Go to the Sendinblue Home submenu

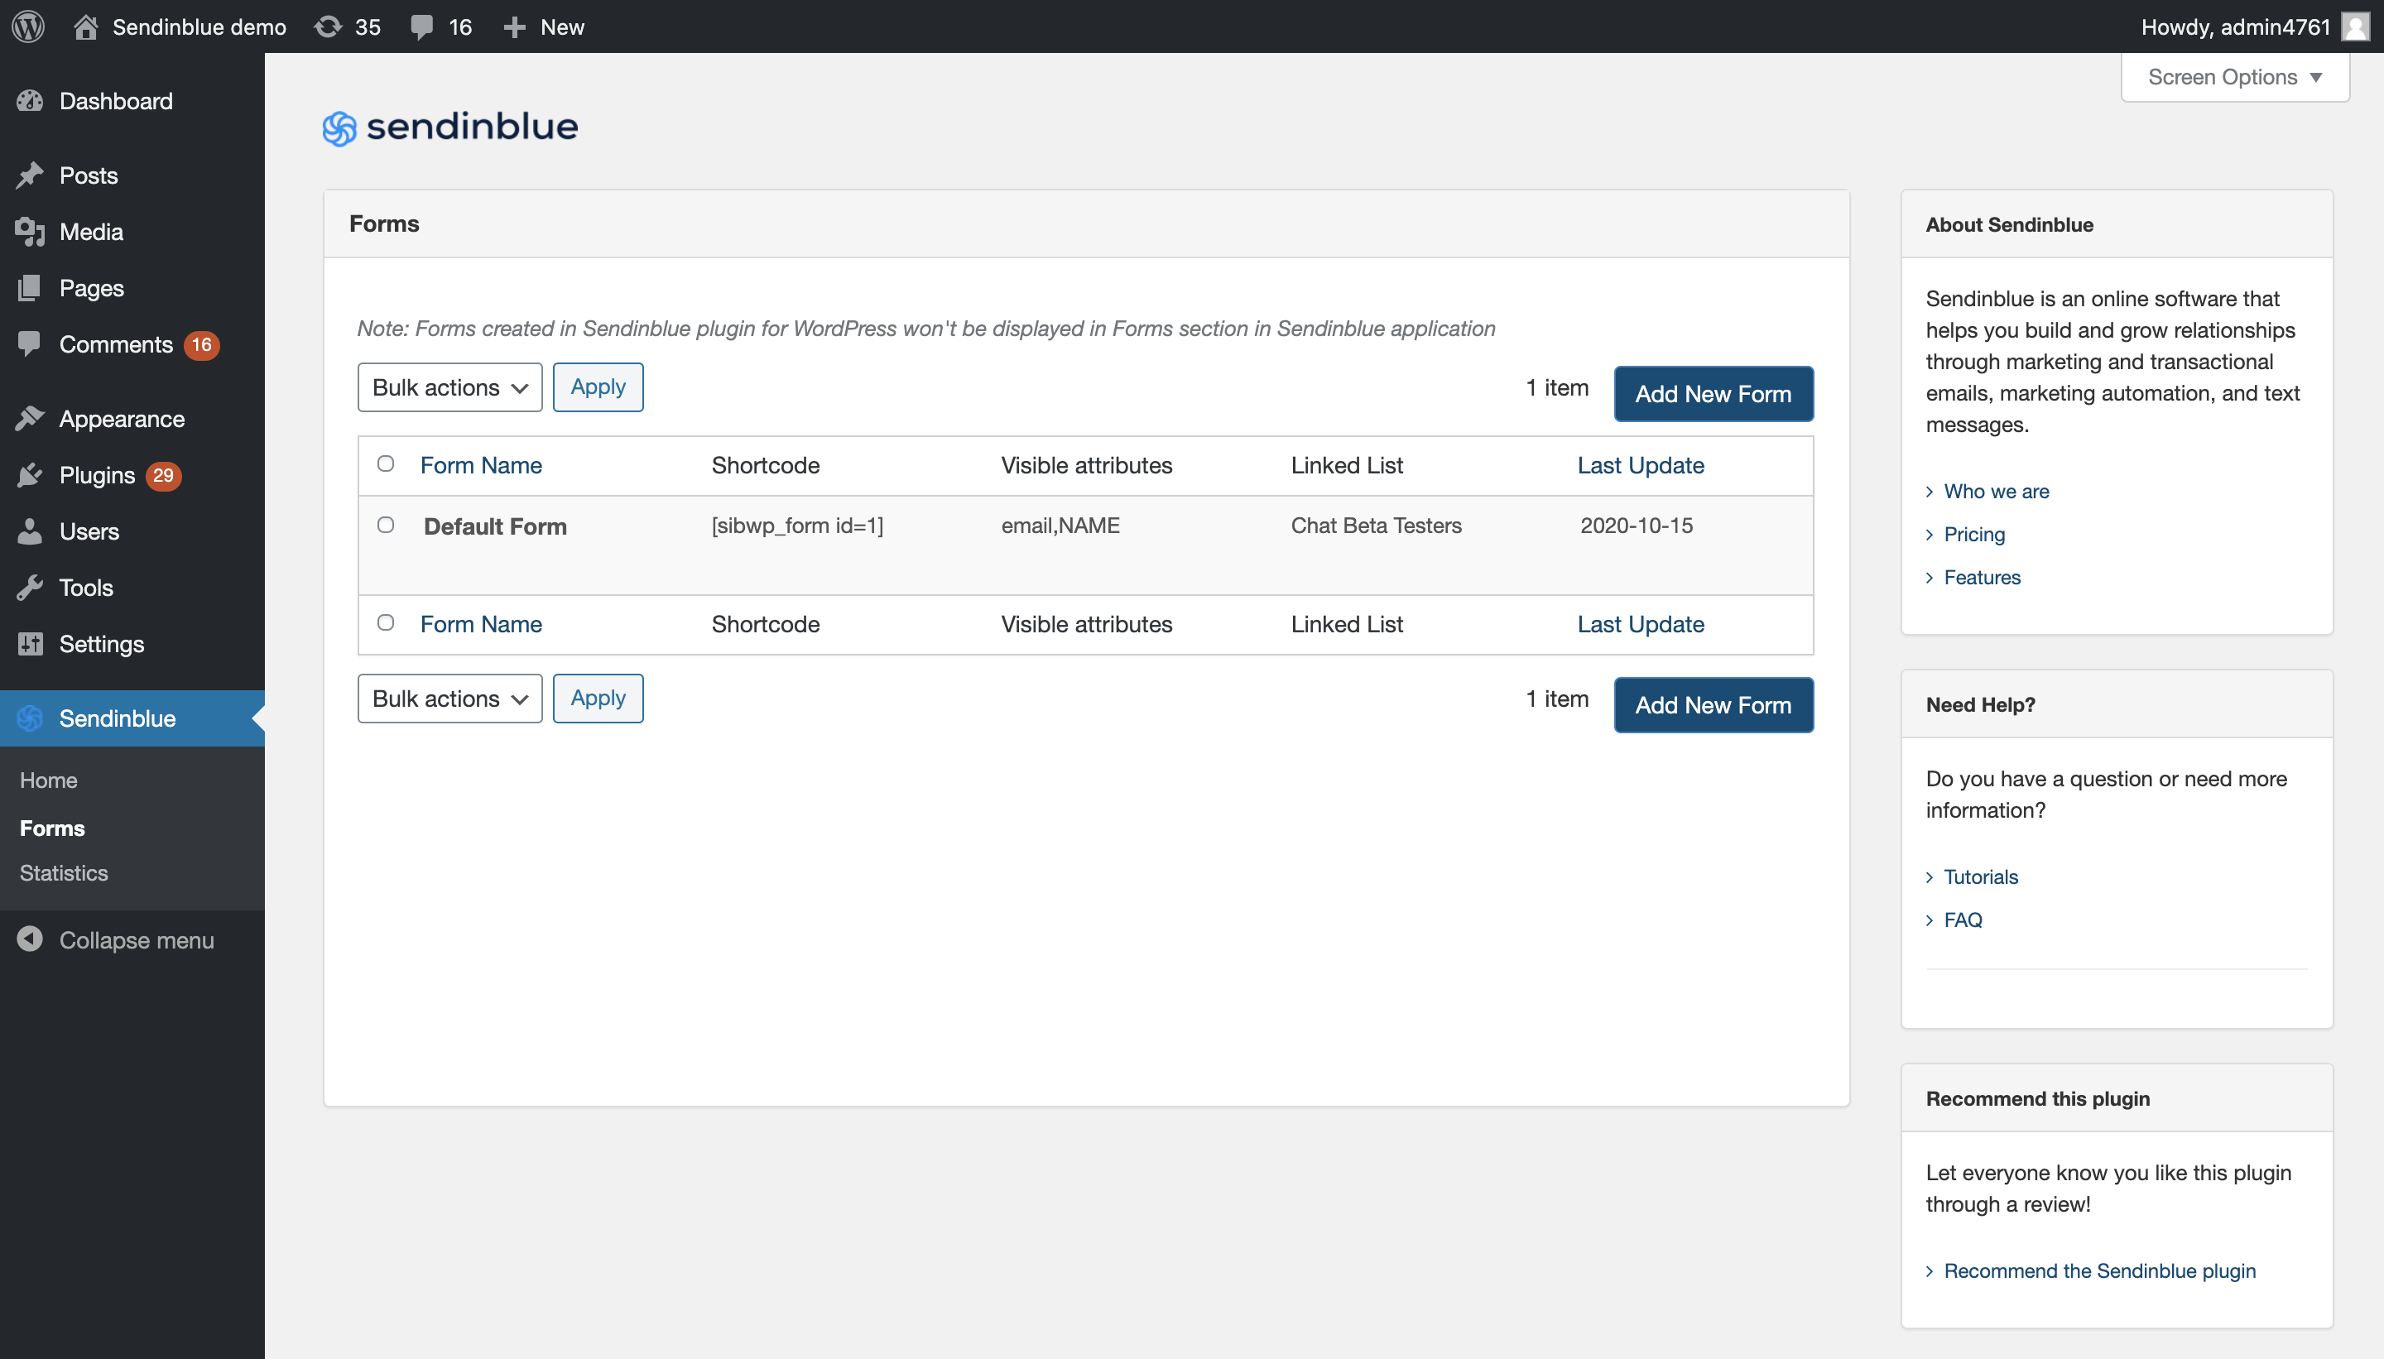(x=49, y=780)
